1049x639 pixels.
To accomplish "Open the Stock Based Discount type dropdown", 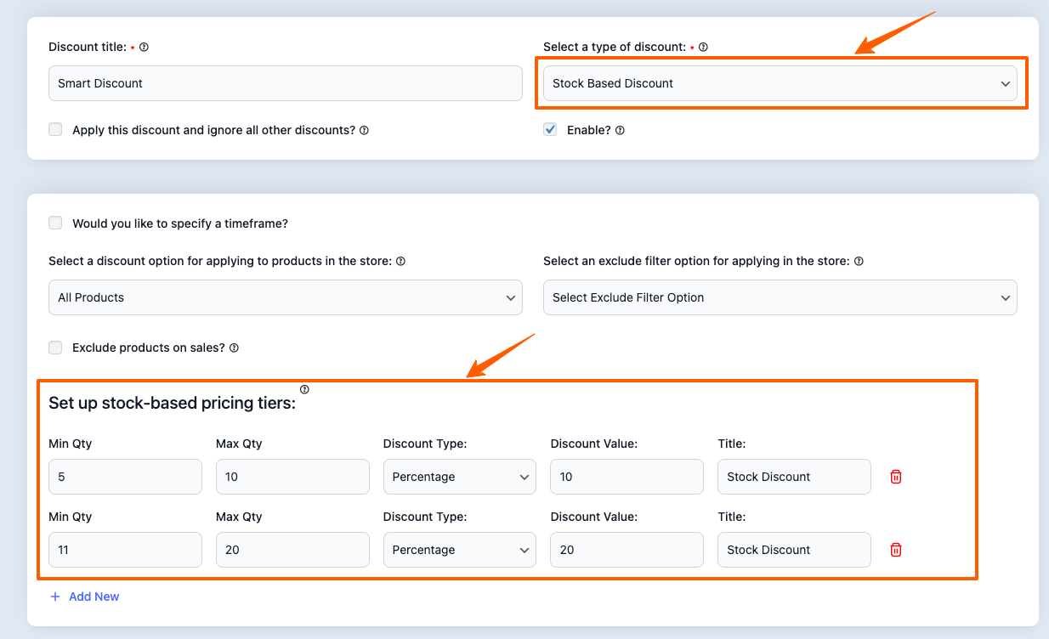I will click(x=780, y=83).
